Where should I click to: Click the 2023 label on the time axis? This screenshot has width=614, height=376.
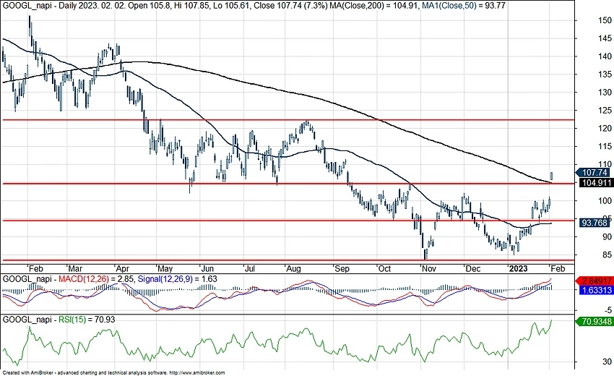(x=518, y=268)
